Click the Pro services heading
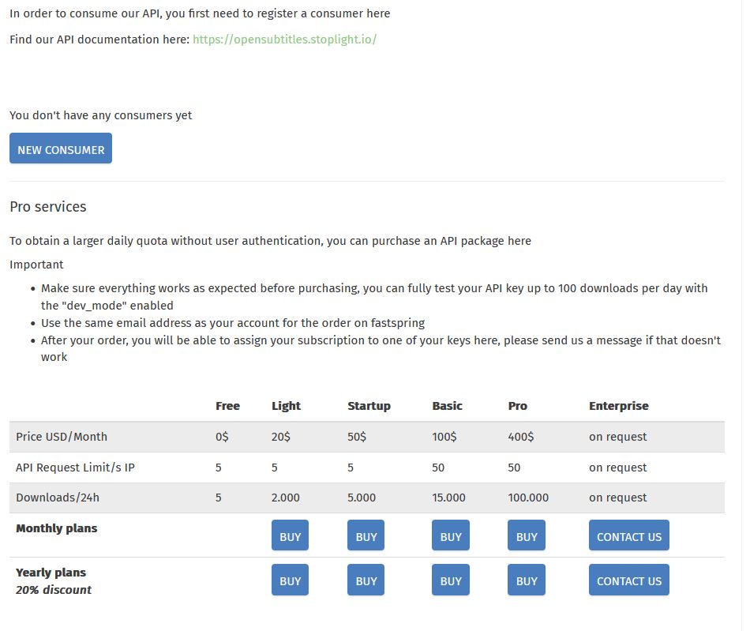750x631 pixels. 48,207
